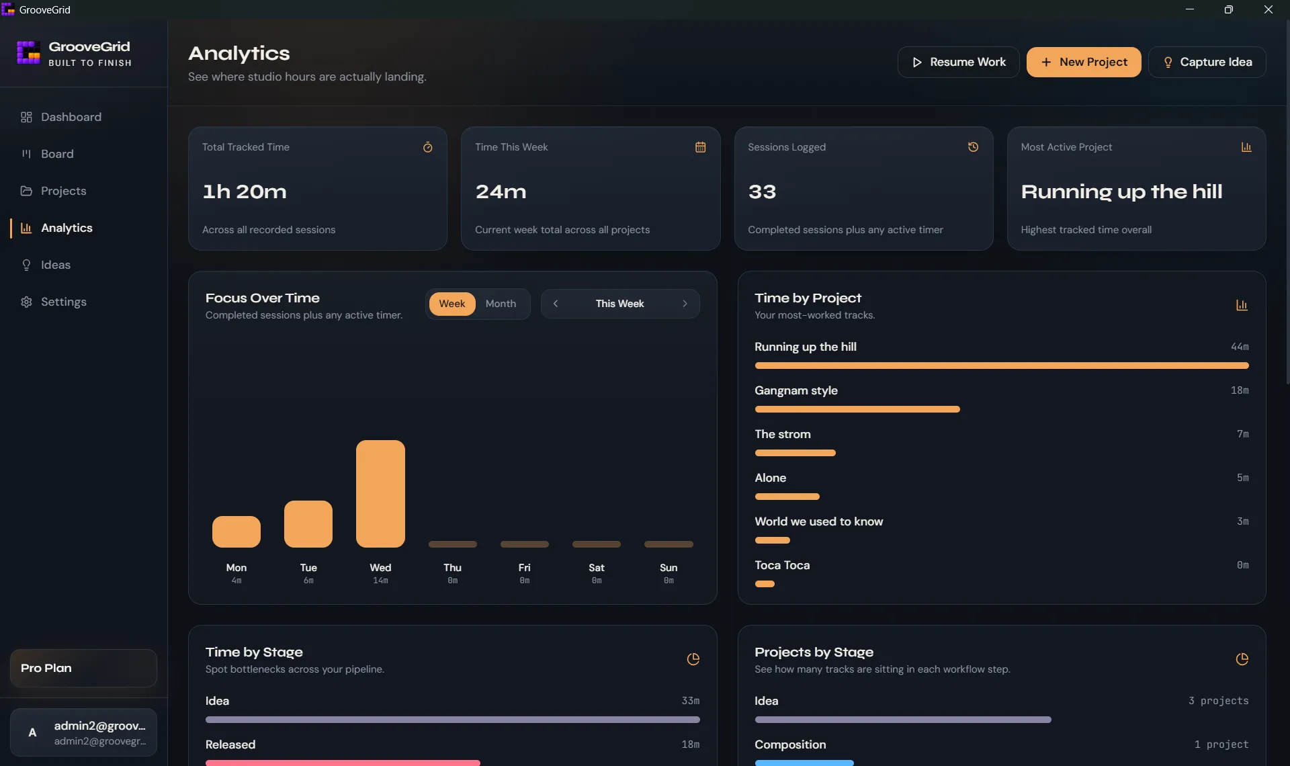Click the 33m value for Idea stage
This screenshot has height=766, width=1290.
pyautogui.click(x=691, y=701)
